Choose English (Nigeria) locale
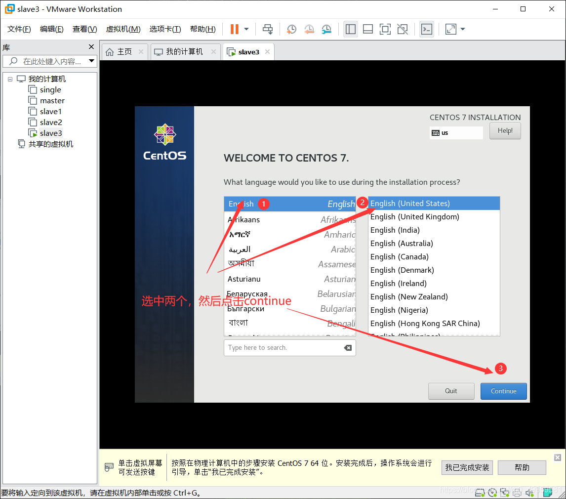Image resolution: width=566 pixels, height=499 pixels. coord(434,310)
